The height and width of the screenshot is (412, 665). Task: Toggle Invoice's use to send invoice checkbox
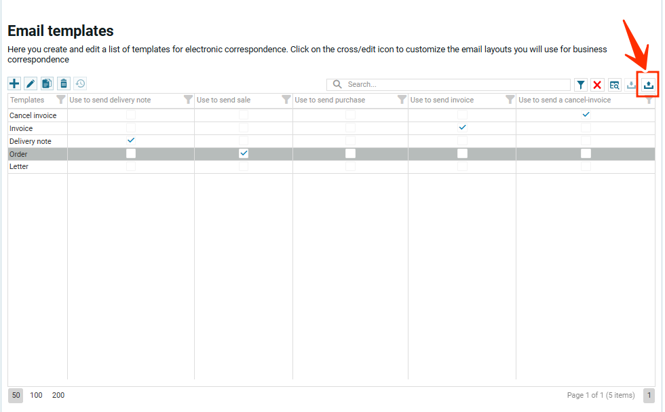(x=462, y=128)
